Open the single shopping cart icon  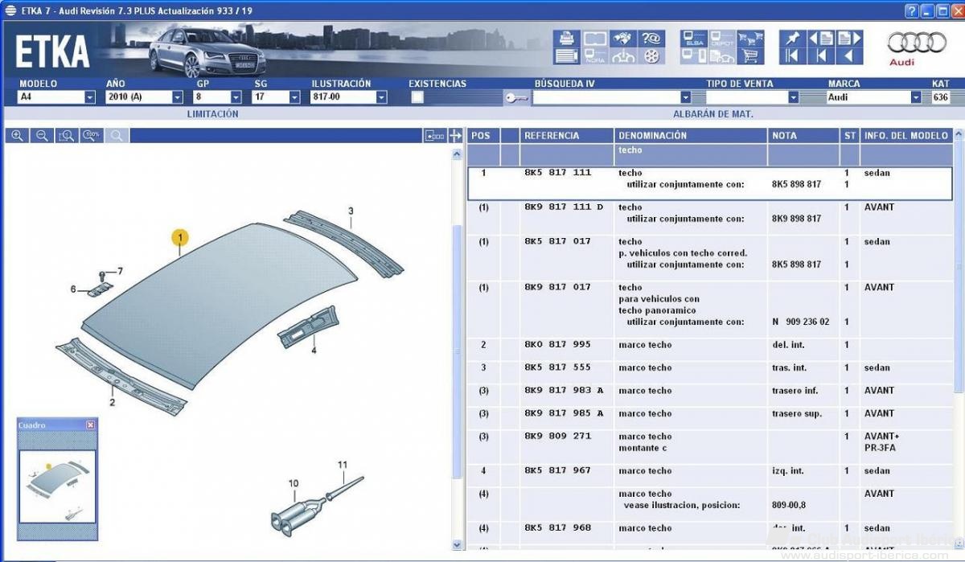(x=751, y=56)
